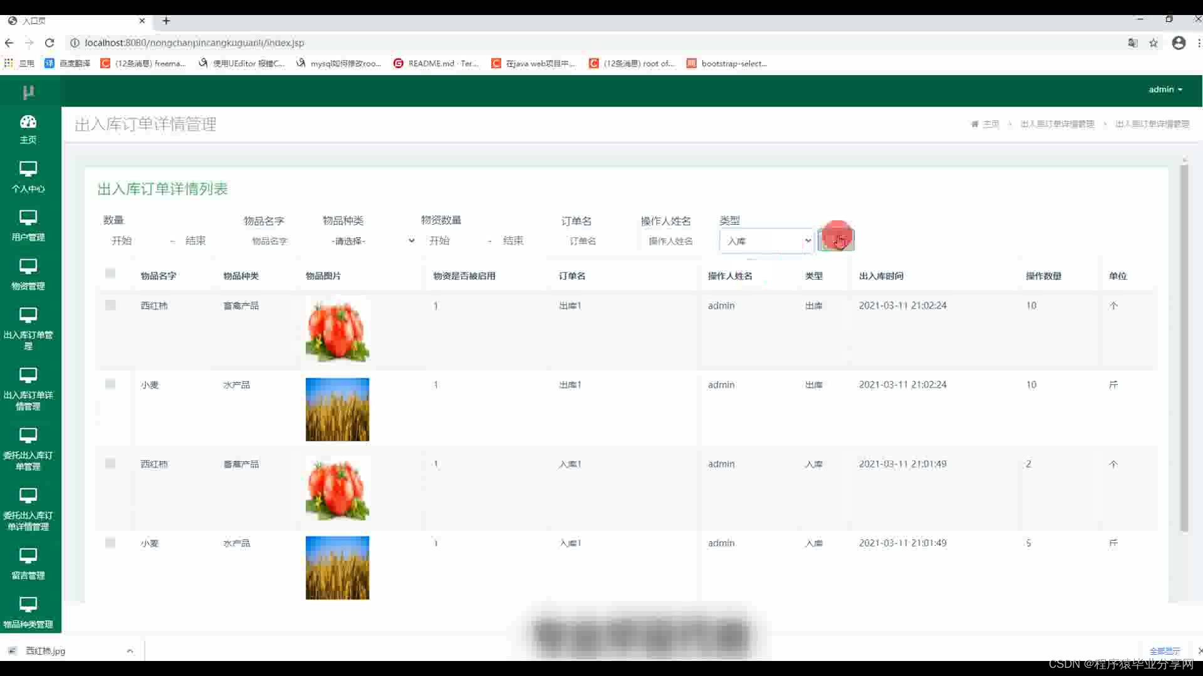
Task: Toggle the select-all header checkbox
Action: 110,274
